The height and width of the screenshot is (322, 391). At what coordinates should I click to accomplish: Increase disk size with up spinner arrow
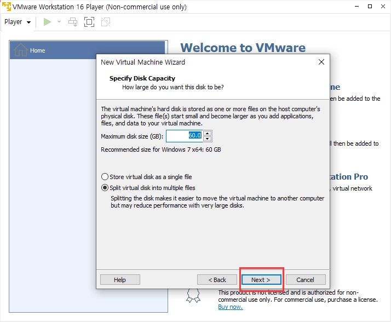(207, 133)
